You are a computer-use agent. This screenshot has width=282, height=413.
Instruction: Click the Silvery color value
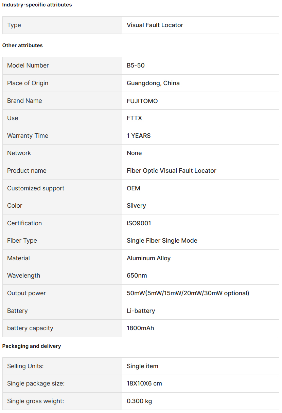[x=136, y=206]
